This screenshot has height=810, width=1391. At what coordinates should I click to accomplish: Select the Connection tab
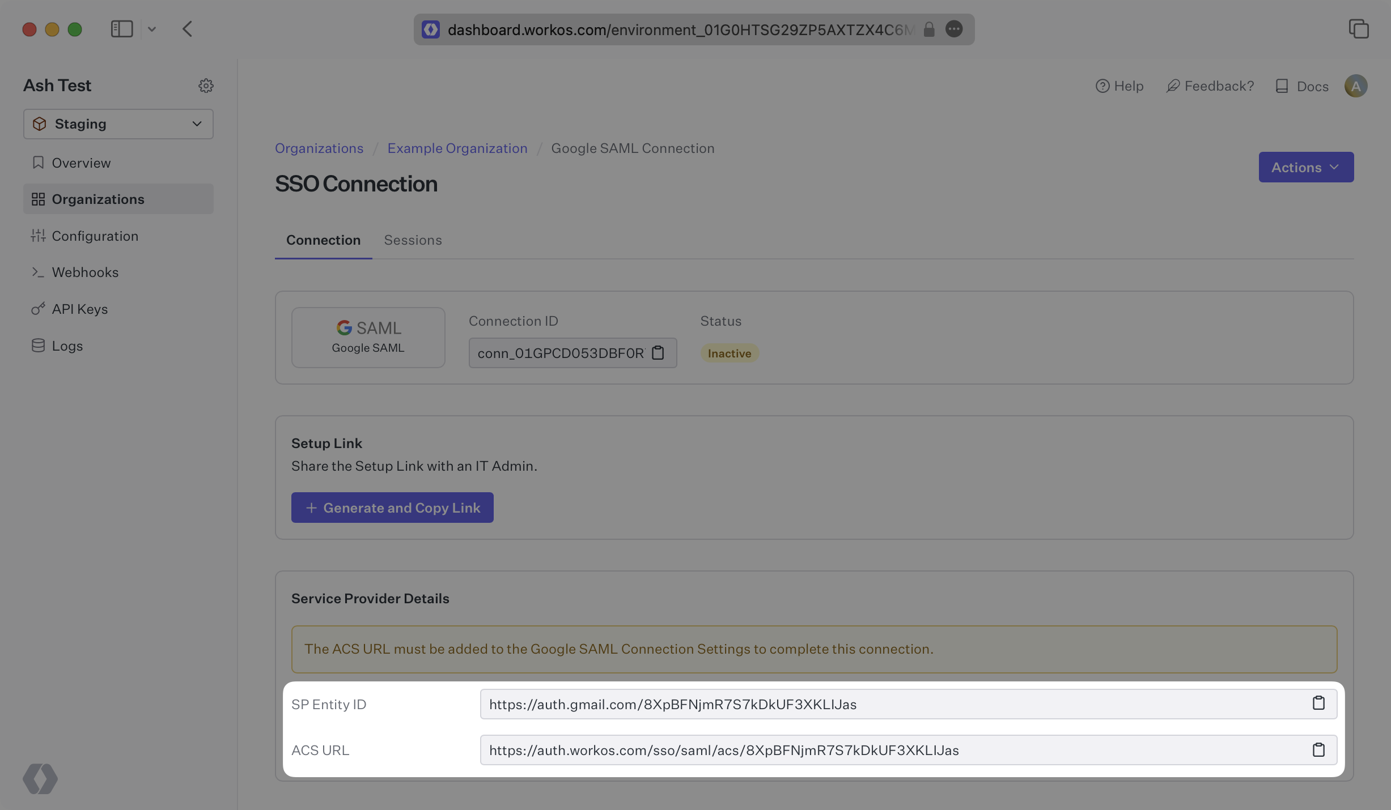(x=324, y=239)
